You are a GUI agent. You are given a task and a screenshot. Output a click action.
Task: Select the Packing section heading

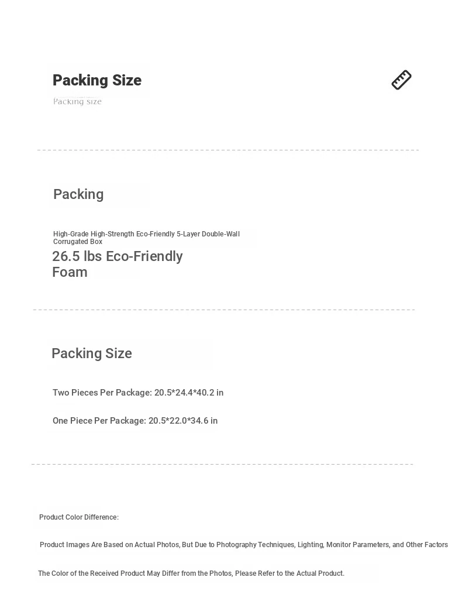(78, 194)
